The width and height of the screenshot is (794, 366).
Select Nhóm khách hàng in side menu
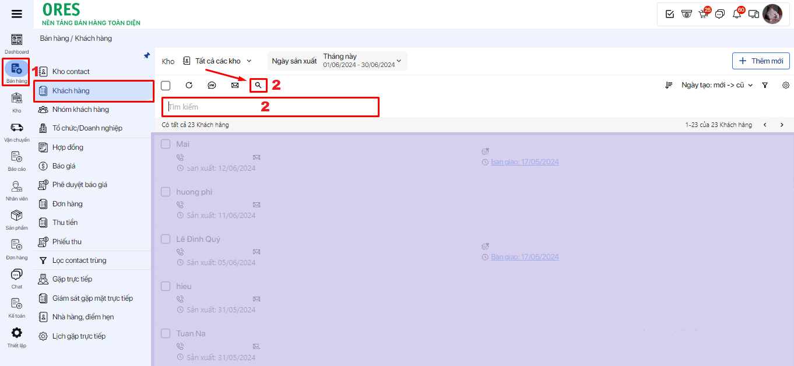80,110
